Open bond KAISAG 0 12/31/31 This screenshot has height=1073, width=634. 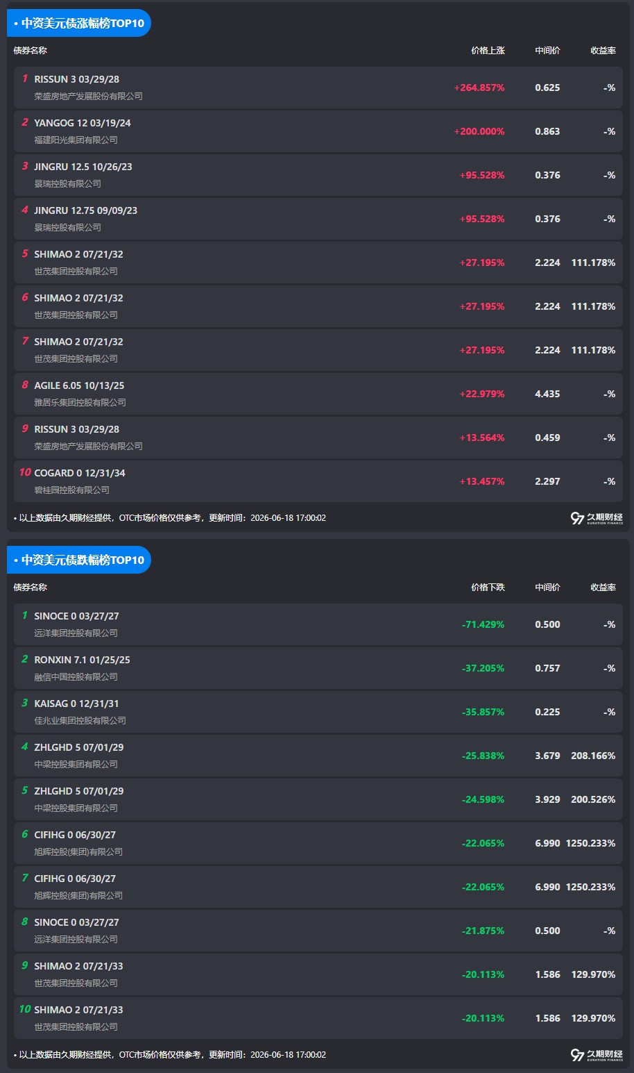76,704
